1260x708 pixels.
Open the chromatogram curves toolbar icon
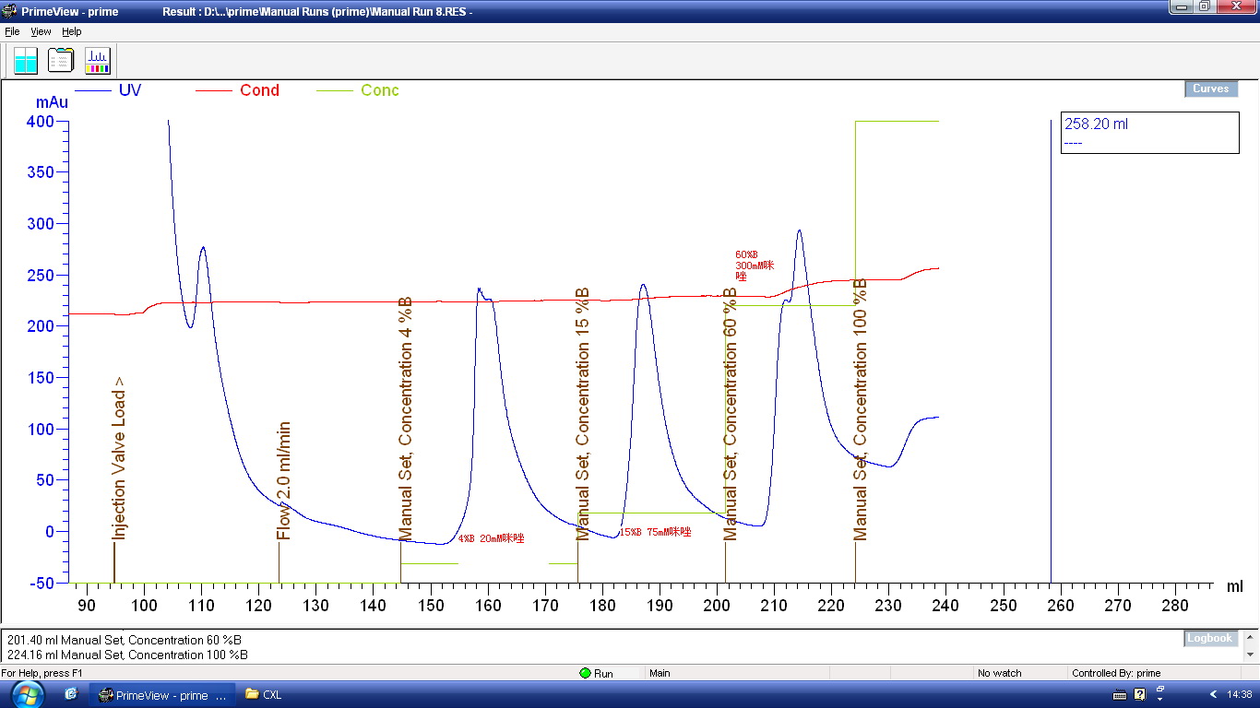tap(97, 61)
